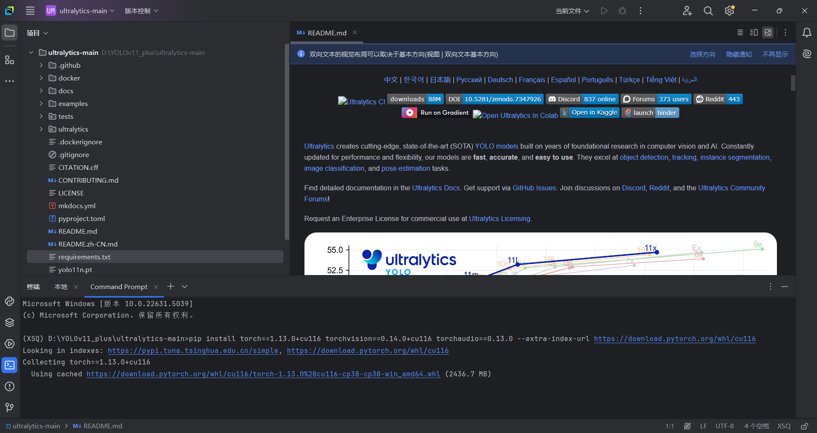Click UTF-8 encoding in status bar
This screenshot has width=817, height=433.
(x=724, y=426)
